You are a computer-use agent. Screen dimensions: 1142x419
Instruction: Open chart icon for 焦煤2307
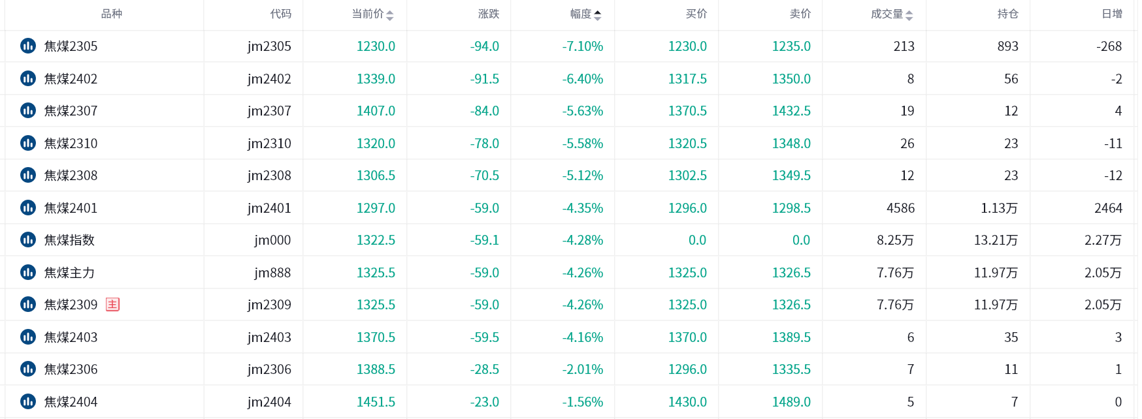click(x=28, y=110)
